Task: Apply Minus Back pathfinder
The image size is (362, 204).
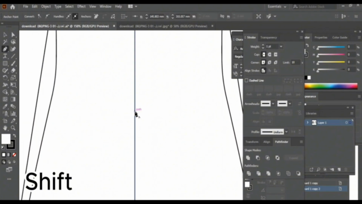Action: click(298, 173)
